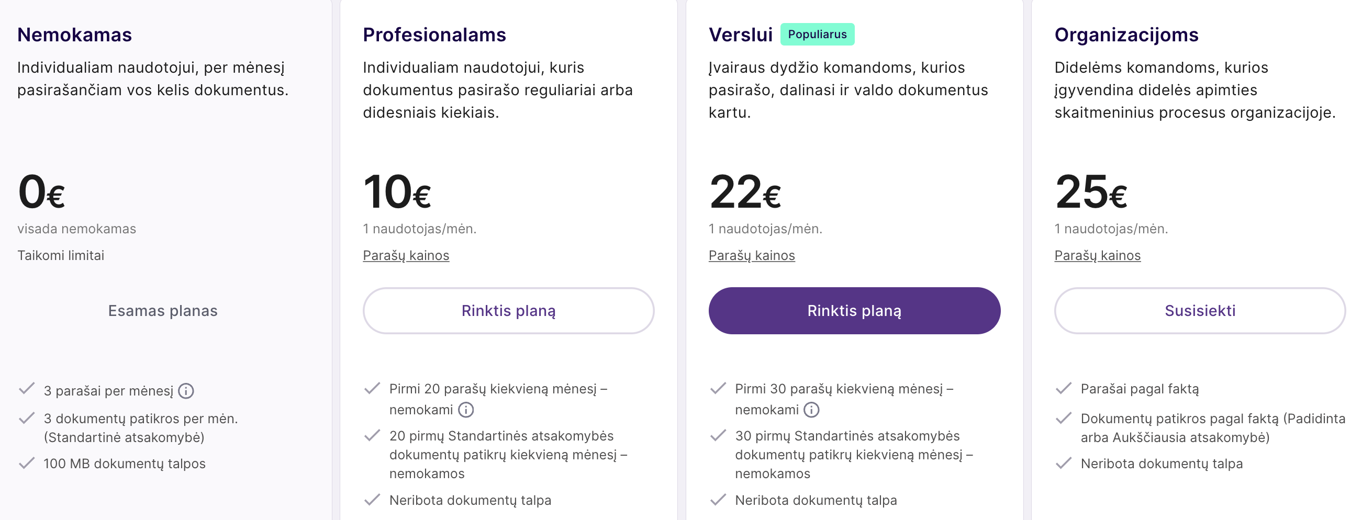This screenshot has width=1362, height=520.
Task: Open Parašų kainos link under 22€
Action: (752, 256)
